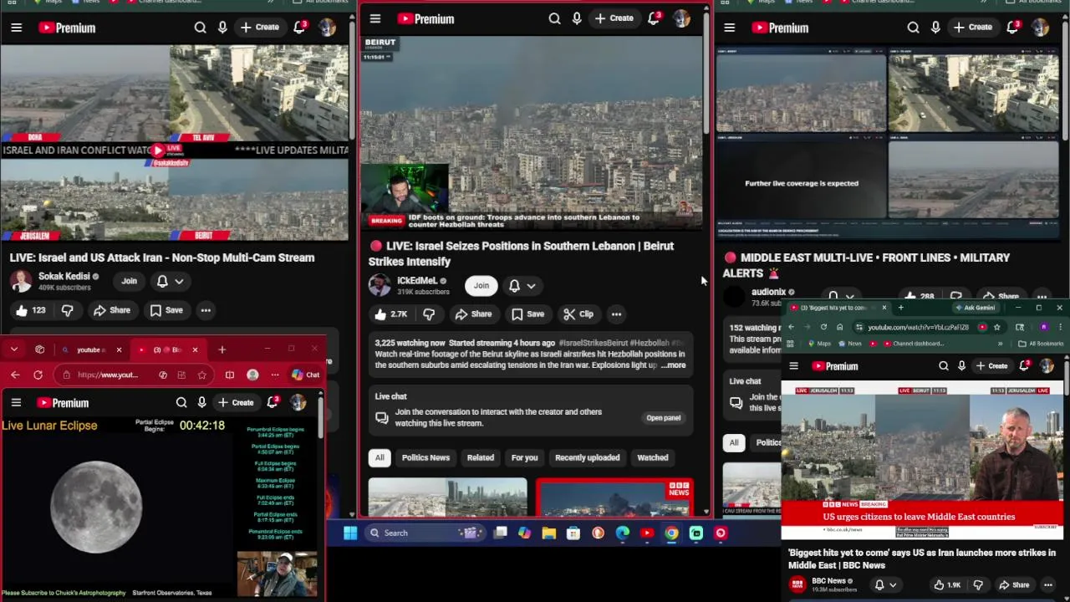The width and height of the screenshot is (1070, 602).
Task: Open Edge settings and more ellipsis menu
Action: click(x=274, y=375)
